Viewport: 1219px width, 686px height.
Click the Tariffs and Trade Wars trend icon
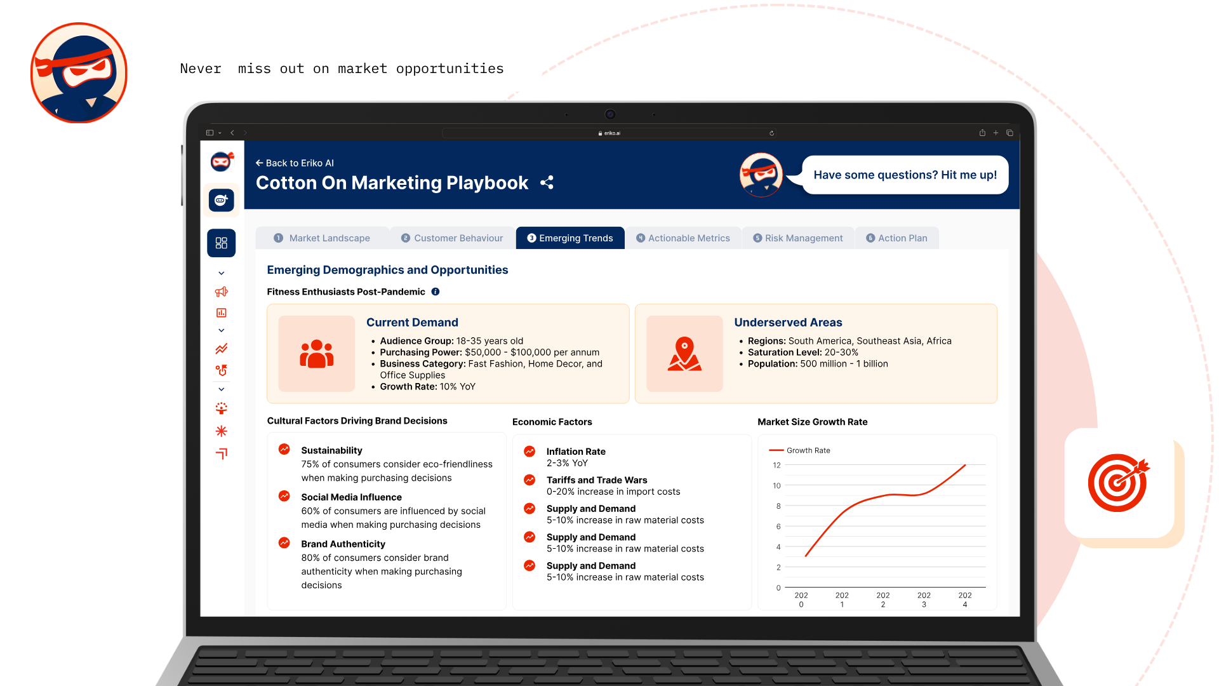(x=530, y=480)
